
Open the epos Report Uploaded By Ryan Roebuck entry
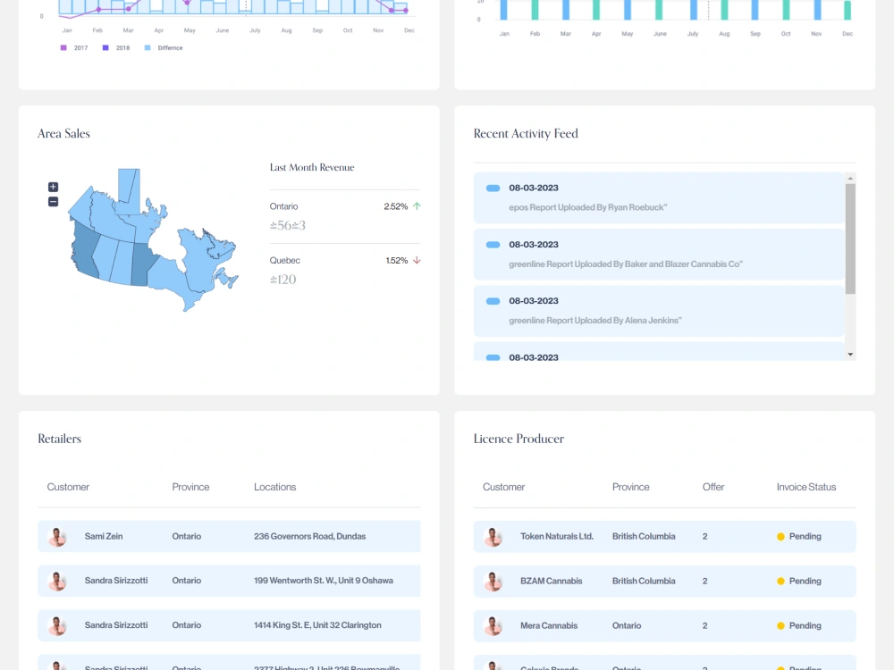[x=659, y=197]
